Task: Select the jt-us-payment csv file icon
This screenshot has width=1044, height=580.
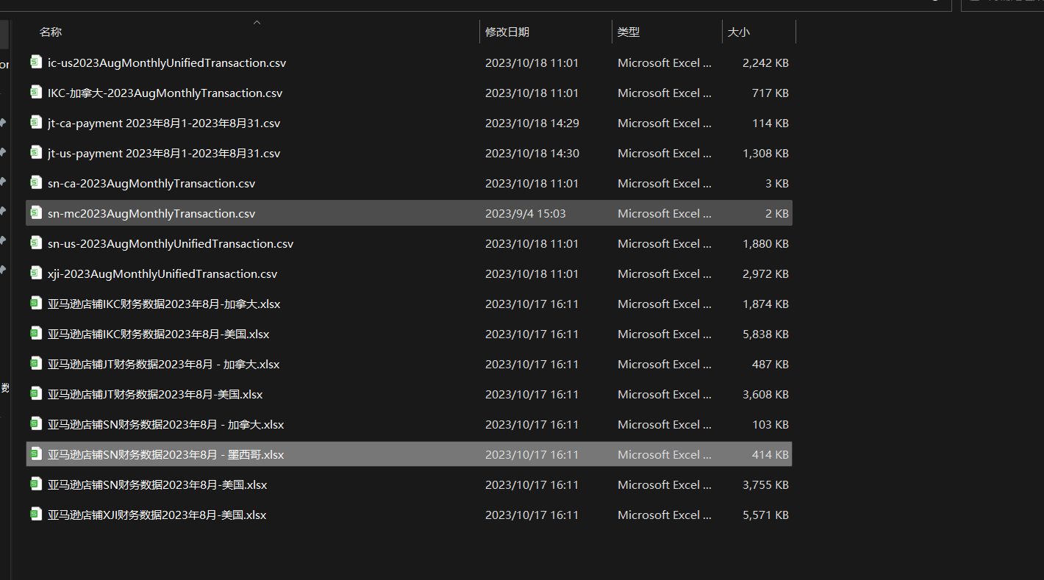Action: pyautogui.click(x=36, y=153)
